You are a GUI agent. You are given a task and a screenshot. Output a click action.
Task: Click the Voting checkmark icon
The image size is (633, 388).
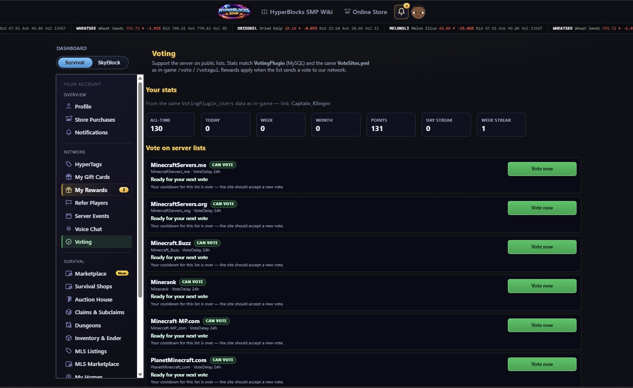pyautogui.click(x=69, y=242)
